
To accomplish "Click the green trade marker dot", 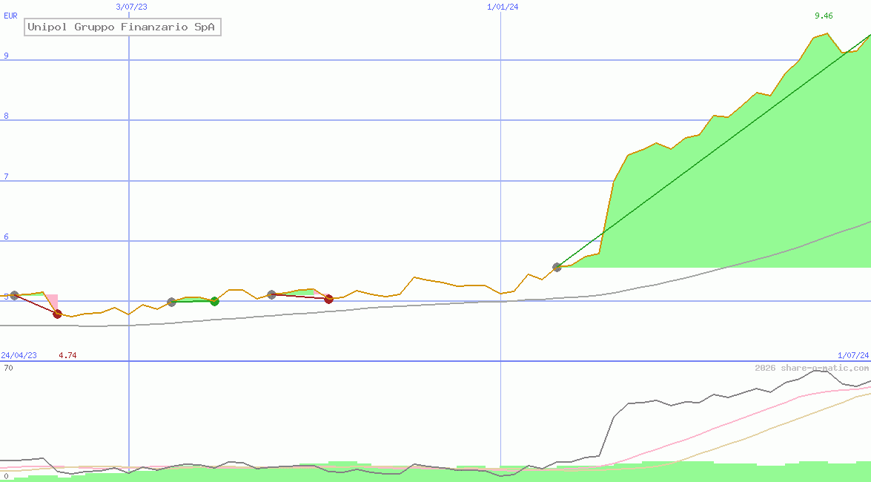I will pos(214,301).
